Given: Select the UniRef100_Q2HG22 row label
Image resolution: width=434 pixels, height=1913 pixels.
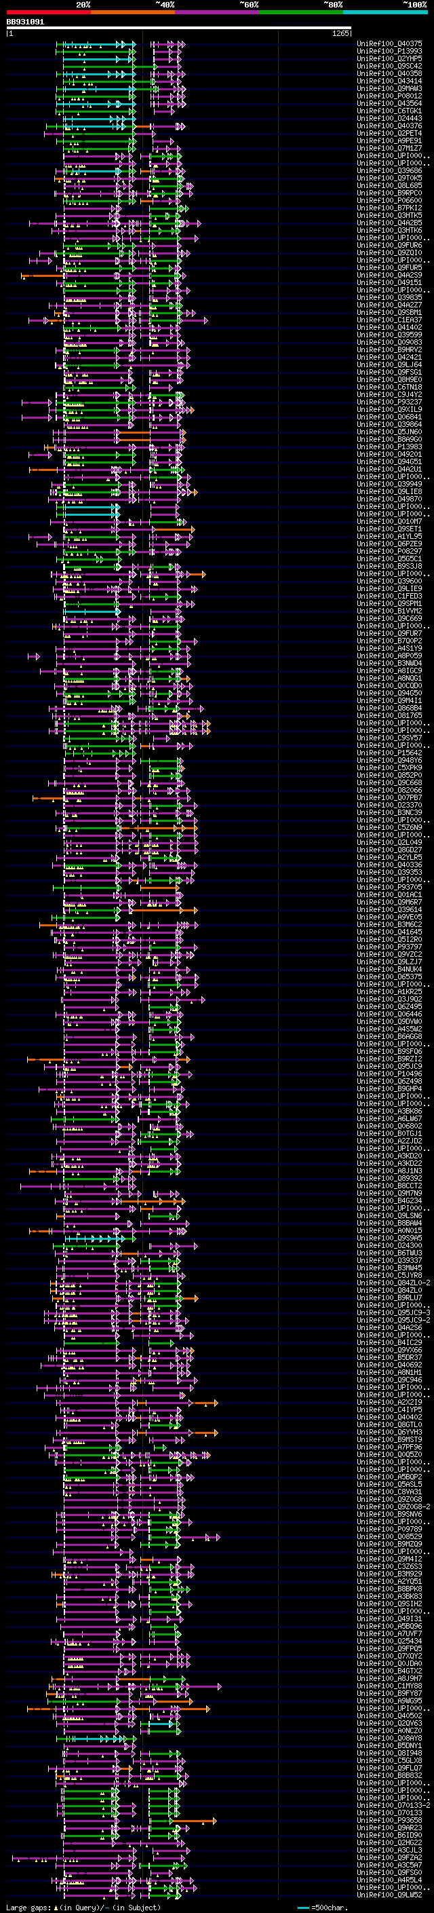Looking at the screenshot, I should pyautogui.click(x=389, y=1842).
